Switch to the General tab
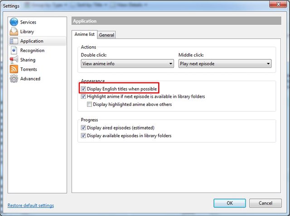Image resolution: width=290 pixels, height=216 pixels. coord(107,35)
